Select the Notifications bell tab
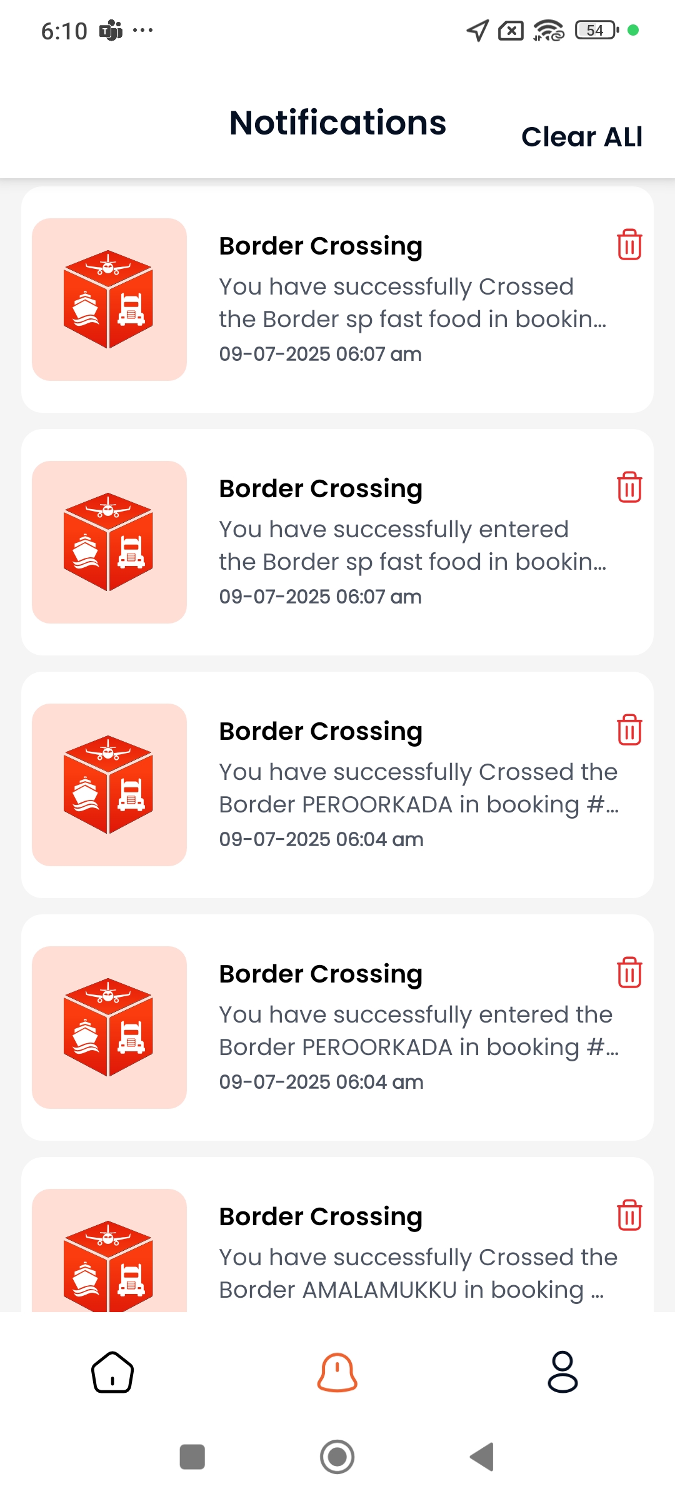 point(337,1372)
